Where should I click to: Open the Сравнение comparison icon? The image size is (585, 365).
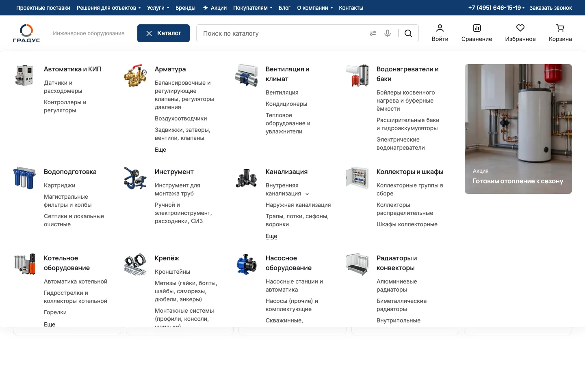pos(477,28)
